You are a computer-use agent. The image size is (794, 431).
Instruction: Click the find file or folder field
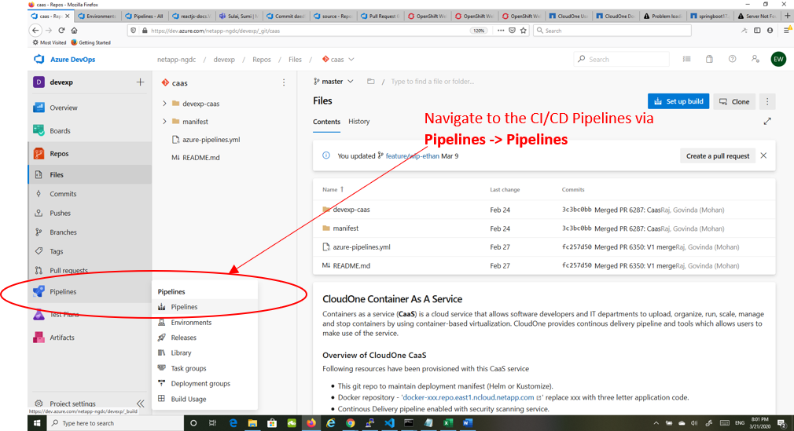point(432,82)
